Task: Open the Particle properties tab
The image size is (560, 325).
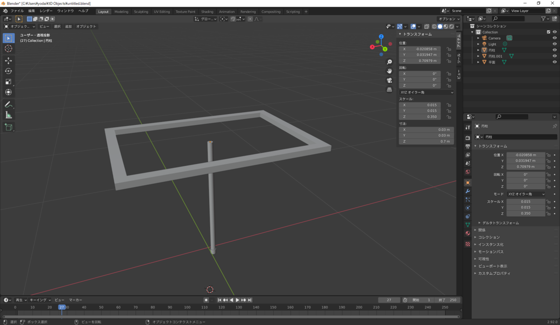Action: 468,200
